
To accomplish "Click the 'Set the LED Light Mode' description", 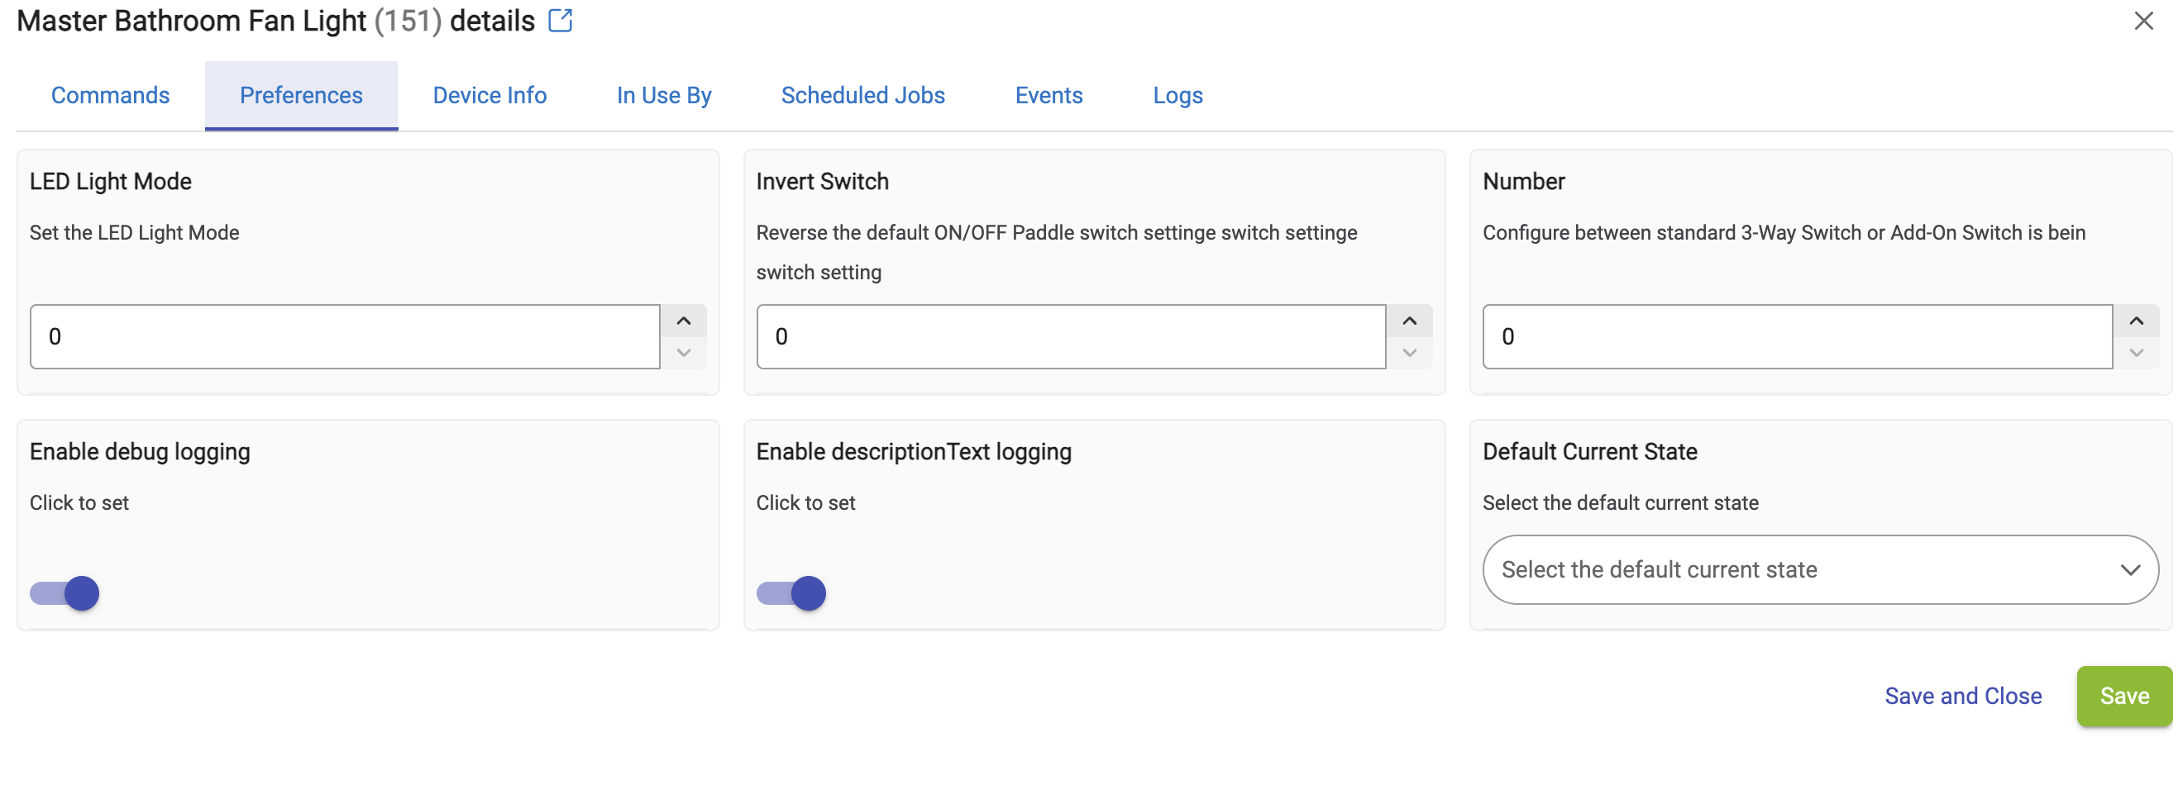I will [x=135, y=233].
